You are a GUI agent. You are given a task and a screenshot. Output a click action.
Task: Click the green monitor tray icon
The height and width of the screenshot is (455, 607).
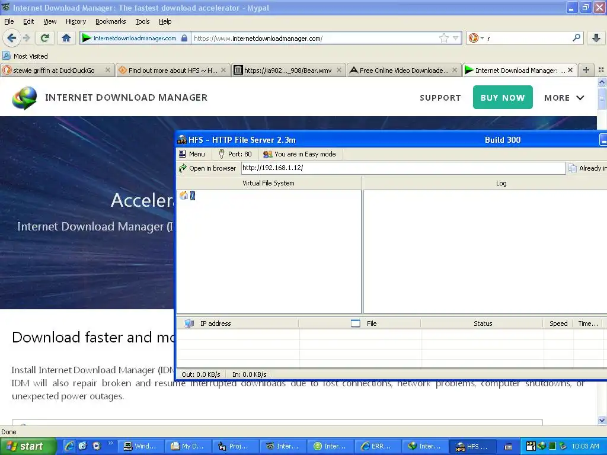[x=553, y=446]
